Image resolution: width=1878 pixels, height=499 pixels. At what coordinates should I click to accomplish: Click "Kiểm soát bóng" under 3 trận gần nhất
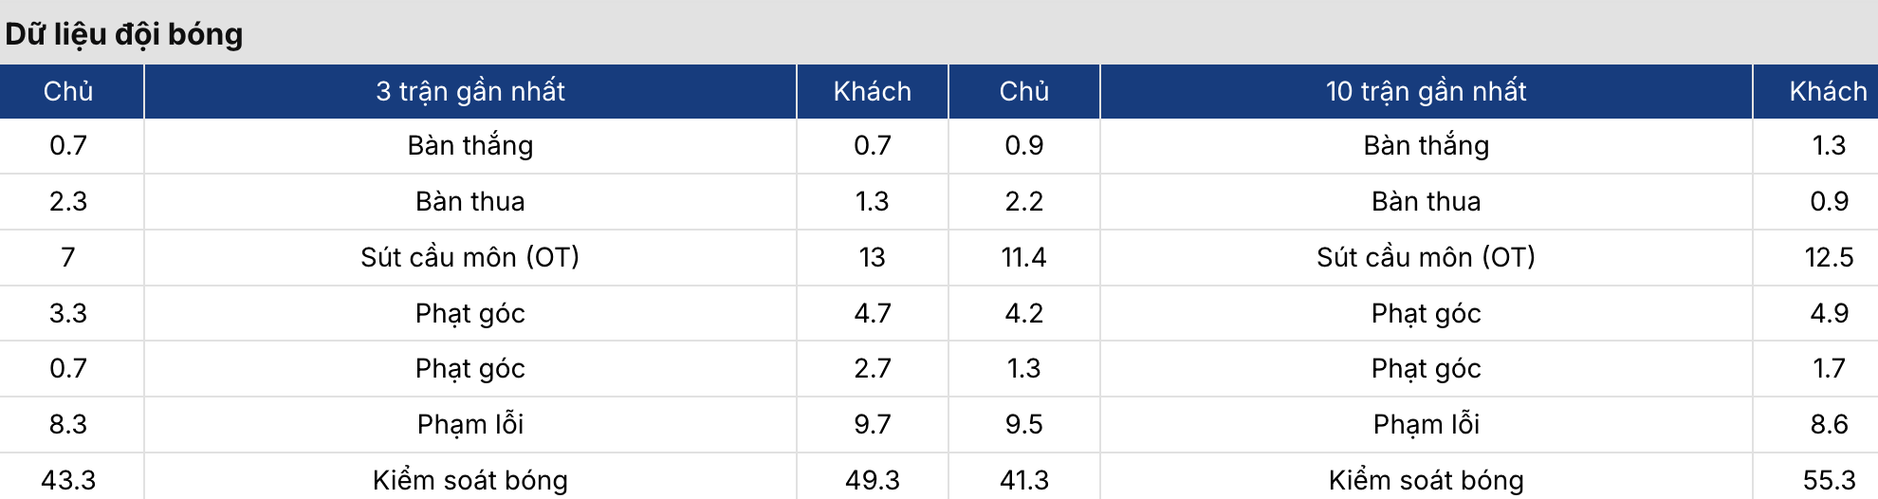coord(469,480)
